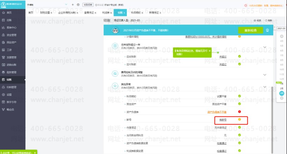Open 报表中心 in the left sidebar
Image resolution: width=287 pixels, height=154 pixels.
click(x=11, y=27)
